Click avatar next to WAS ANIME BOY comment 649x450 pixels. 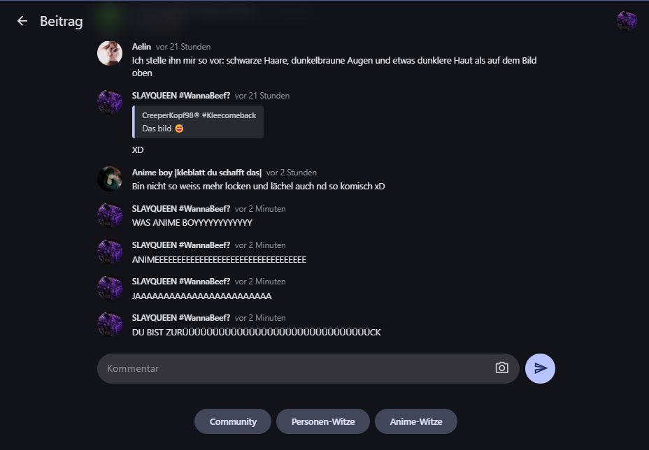pos(110,215)
